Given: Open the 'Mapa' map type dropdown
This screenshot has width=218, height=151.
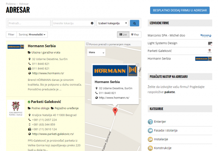Looking at the screenshot, I should (x=96, y=53).
